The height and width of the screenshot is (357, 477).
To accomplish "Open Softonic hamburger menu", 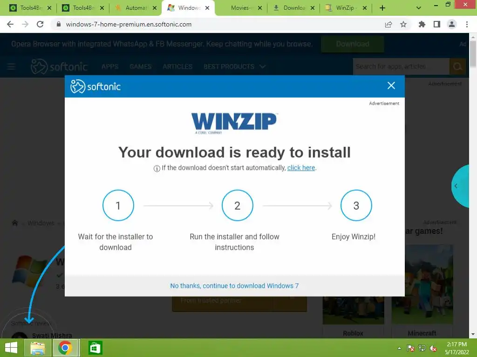I will click(11, 66).
